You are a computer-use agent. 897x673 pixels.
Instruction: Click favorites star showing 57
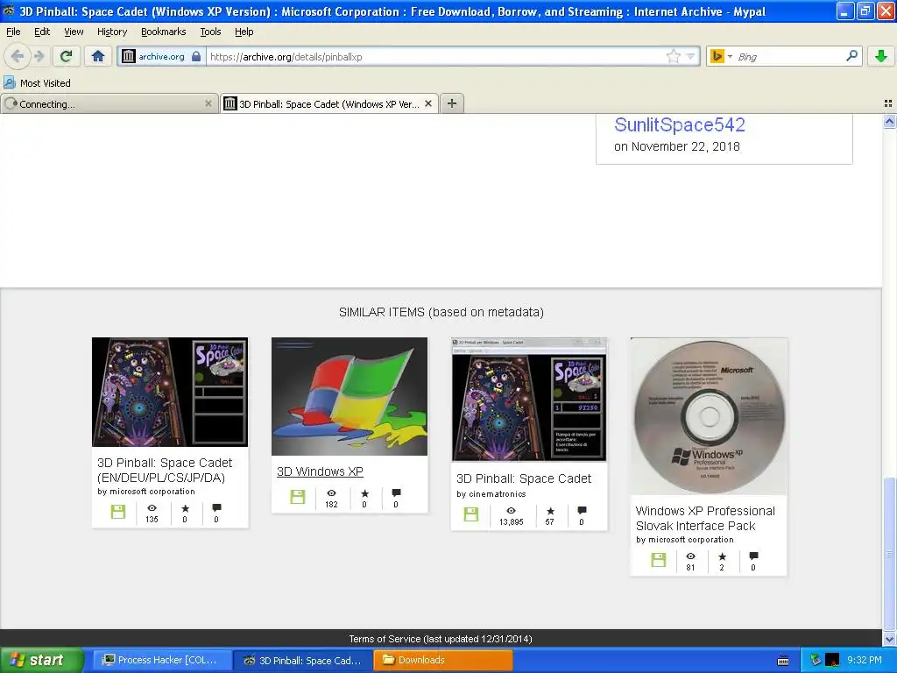(x=550, y=511)
